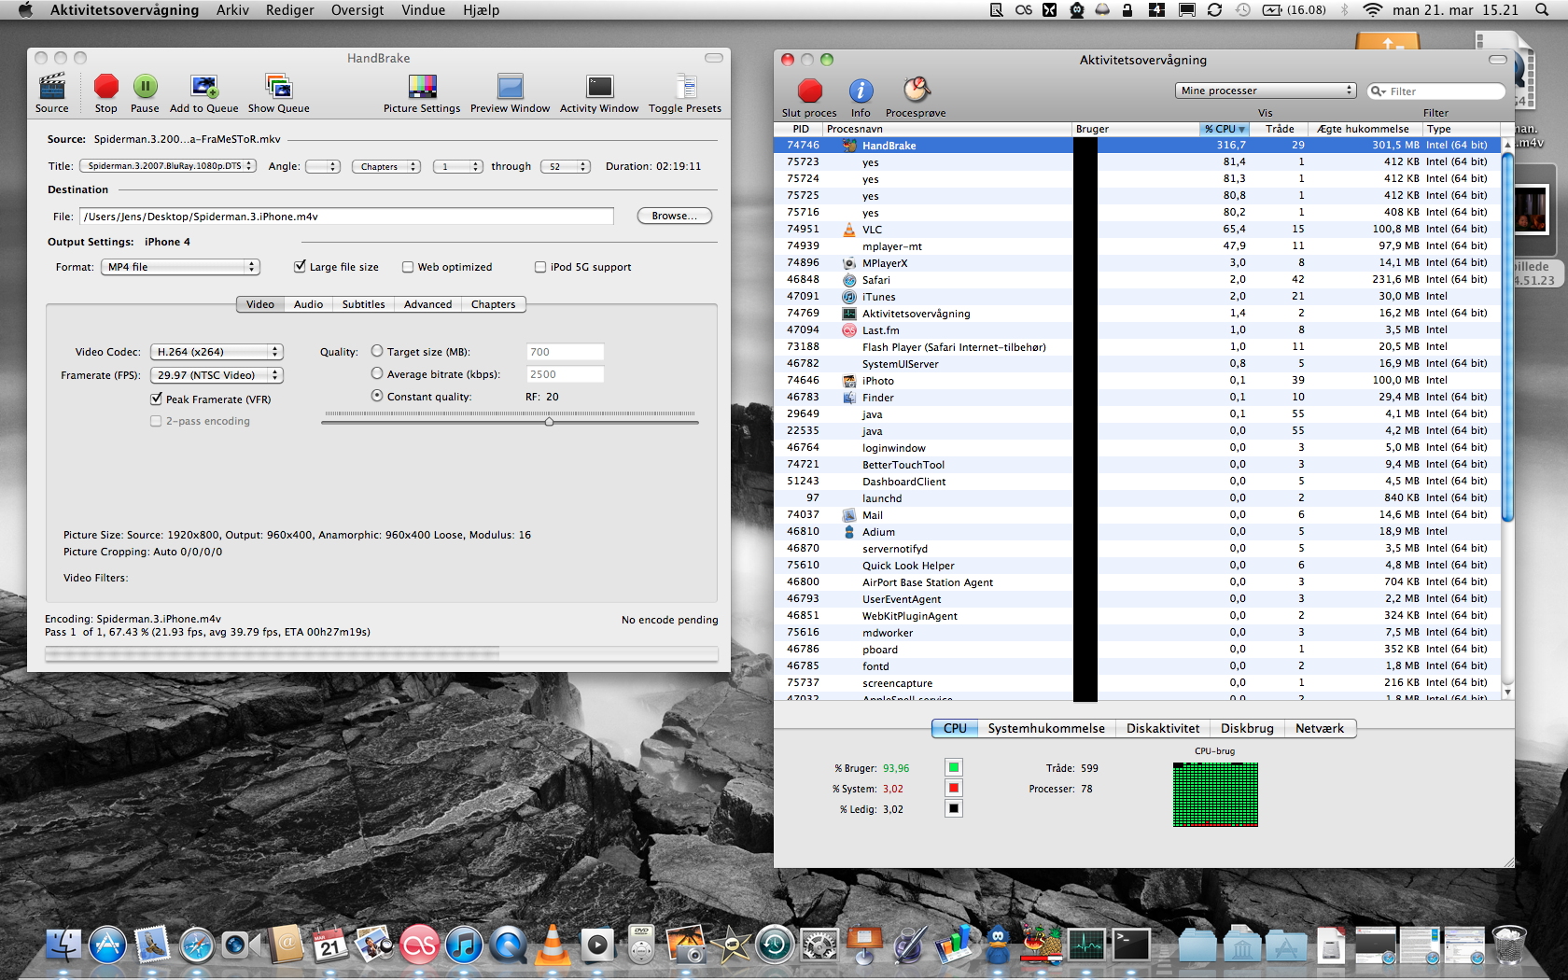Image resolution: width=1568 pixels, height=980 pixels.
Task: Click Wi-Fi status icon in menu bar
Action: point(1372,10)
